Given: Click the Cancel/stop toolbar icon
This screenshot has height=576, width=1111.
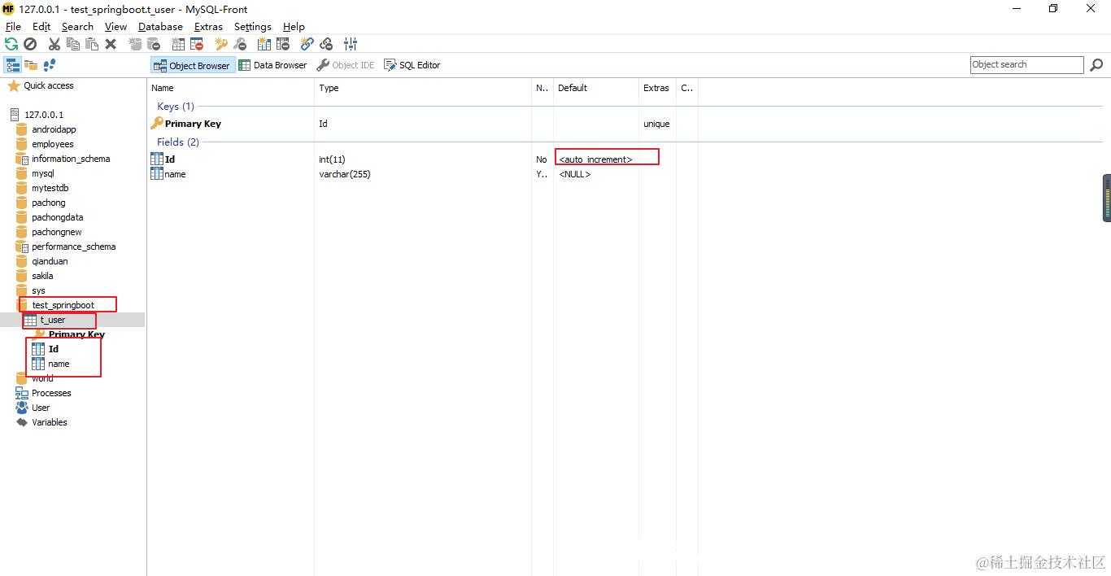Looking at the screenshot, I should (30, 44).
